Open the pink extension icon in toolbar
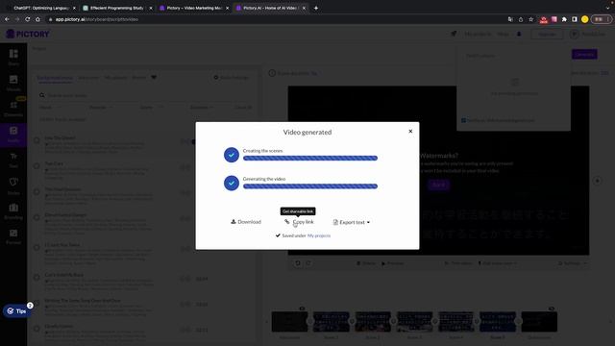The width and height of the screenshot is (615, 346). 553,19
